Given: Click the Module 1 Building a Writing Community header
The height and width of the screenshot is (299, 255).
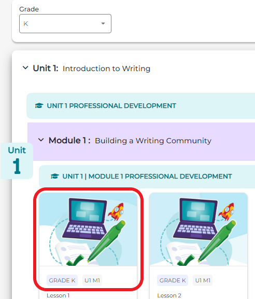Looking at the screenshot, I should (130, 141).
